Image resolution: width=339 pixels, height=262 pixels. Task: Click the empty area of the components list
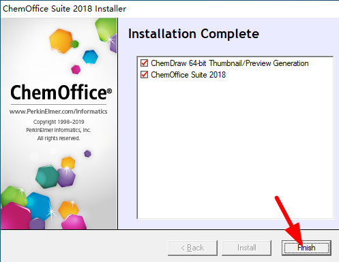[x=235, y=148]
